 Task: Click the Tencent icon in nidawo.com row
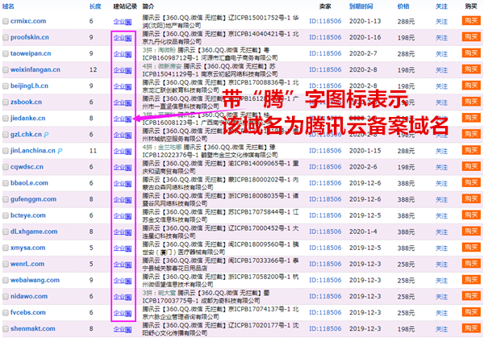click(x=128, y=297)
